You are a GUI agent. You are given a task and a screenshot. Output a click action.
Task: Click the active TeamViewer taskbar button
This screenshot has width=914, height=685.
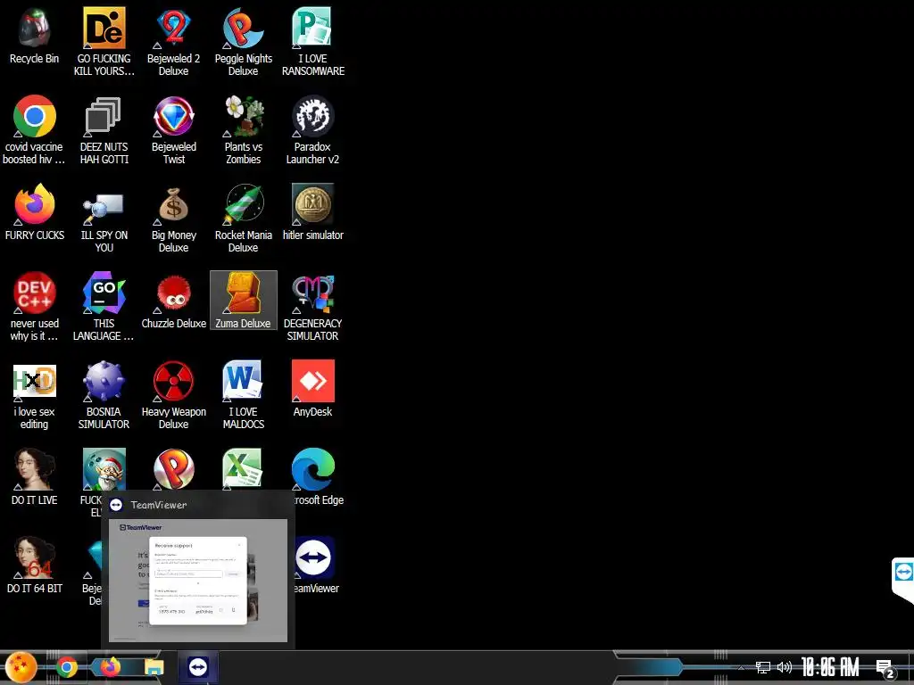(198, 667)
